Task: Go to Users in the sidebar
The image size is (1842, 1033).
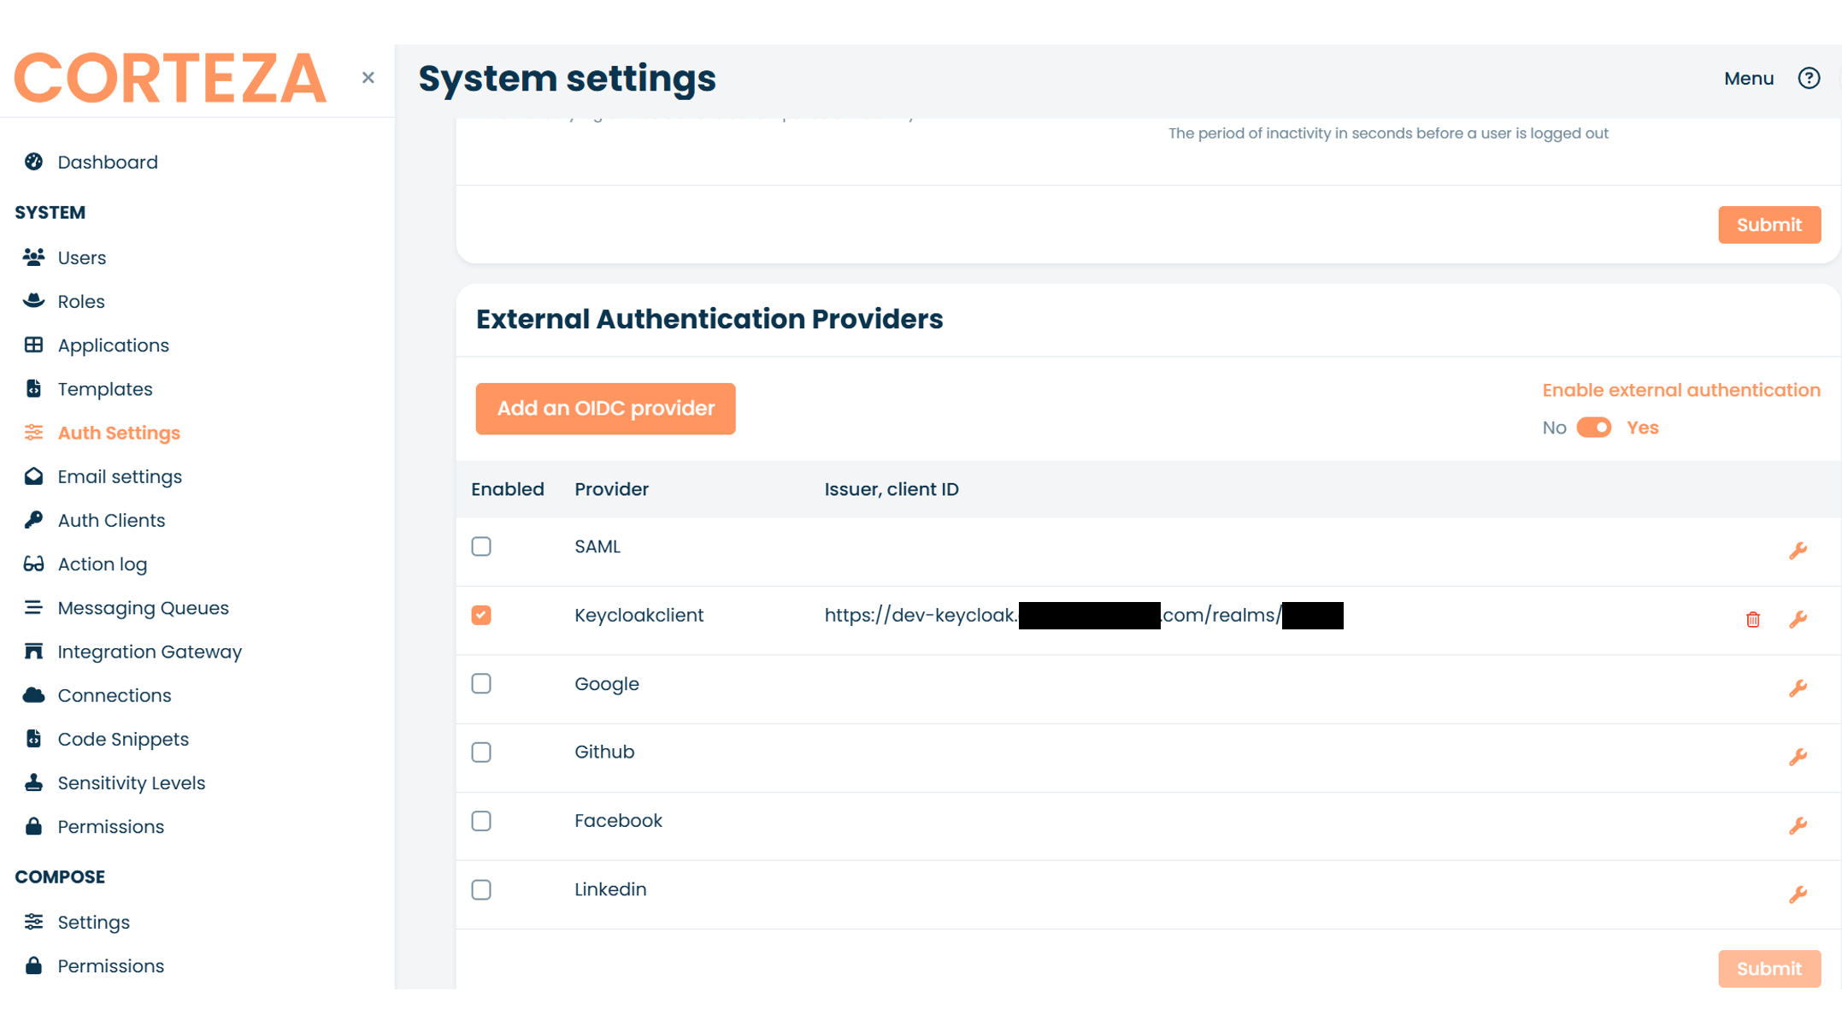Action: click(82, 257)
